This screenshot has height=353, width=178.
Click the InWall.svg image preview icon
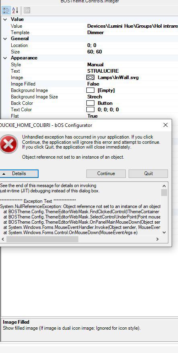point(90,78)
